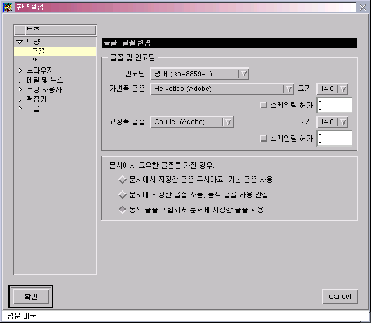Image resolution: width=371 pixels, height=323 pixels.
Task: Open the 고정폭 글꼴 Courier dropdown
Action: 227,122
